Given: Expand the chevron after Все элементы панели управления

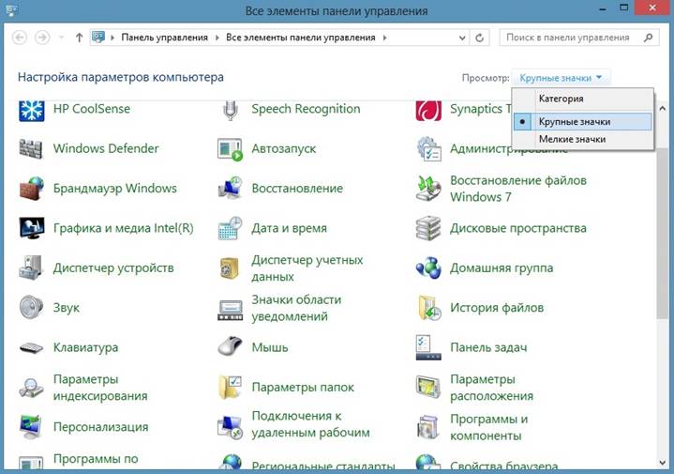Looking at the screenshot, I should (x=384, y=38).
